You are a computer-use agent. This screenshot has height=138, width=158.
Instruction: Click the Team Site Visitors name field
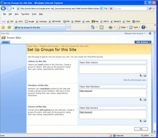(x=113, y=62)
